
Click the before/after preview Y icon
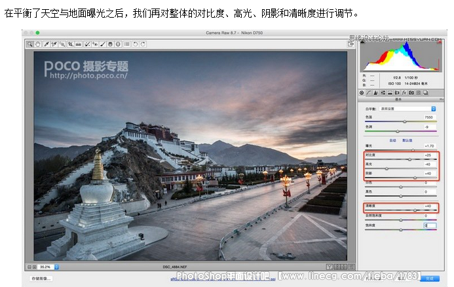(330, 267)
